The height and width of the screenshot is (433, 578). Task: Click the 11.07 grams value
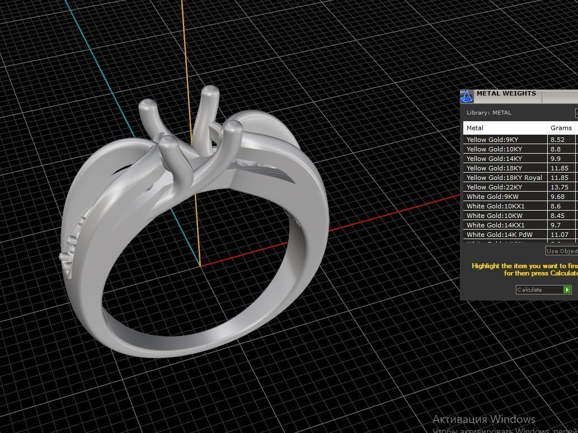point(559,235)
